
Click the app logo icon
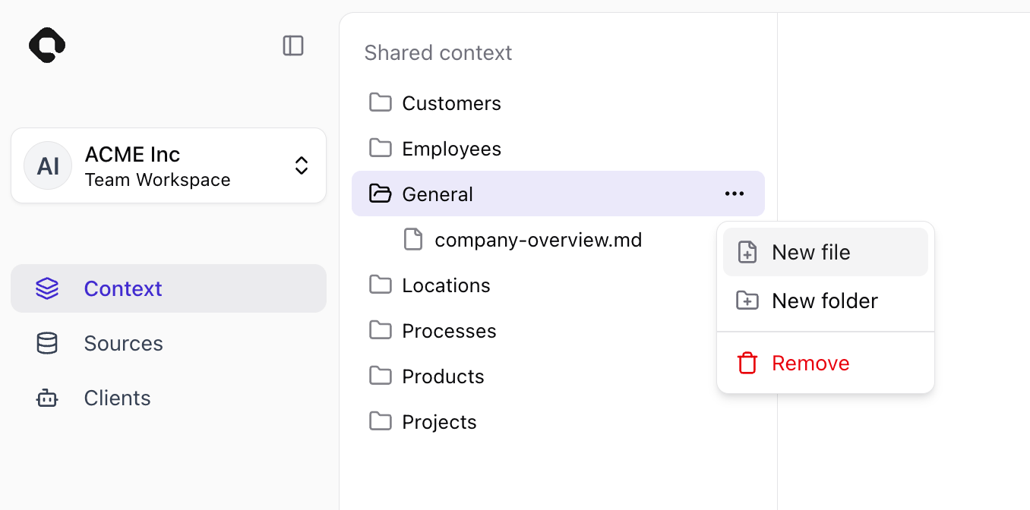[x=47, y=46]
